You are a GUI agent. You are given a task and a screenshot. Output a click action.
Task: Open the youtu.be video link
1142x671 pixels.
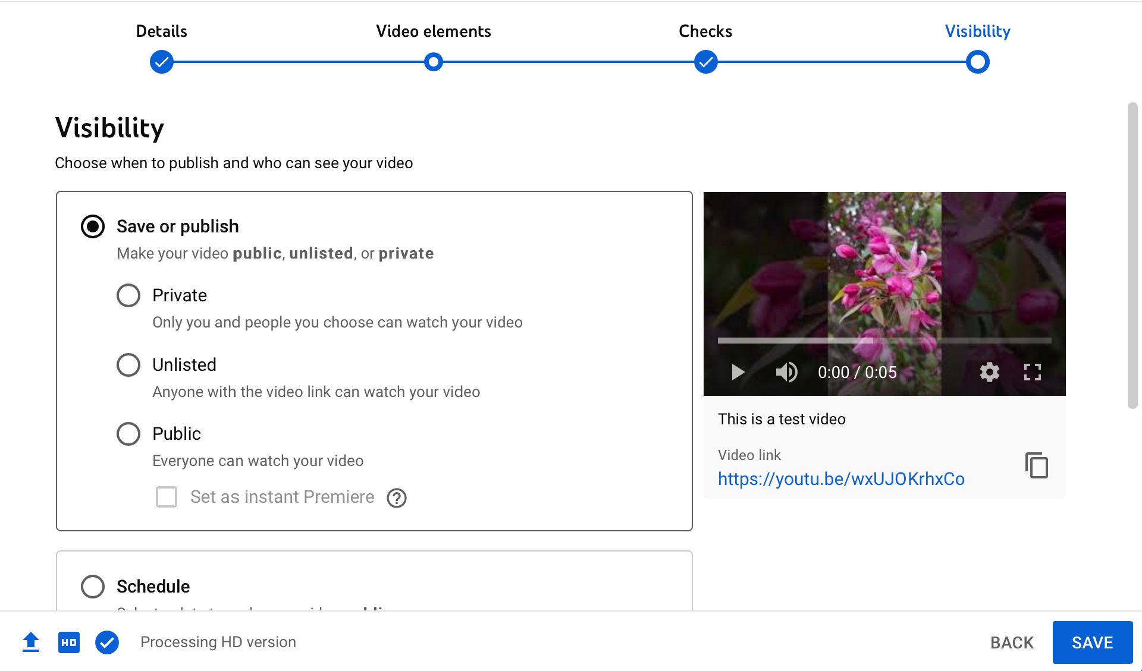841,479
